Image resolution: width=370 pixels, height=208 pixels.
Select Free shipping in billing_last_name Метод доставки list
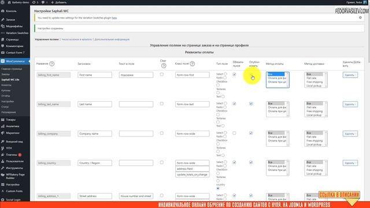tap(314, 111)
